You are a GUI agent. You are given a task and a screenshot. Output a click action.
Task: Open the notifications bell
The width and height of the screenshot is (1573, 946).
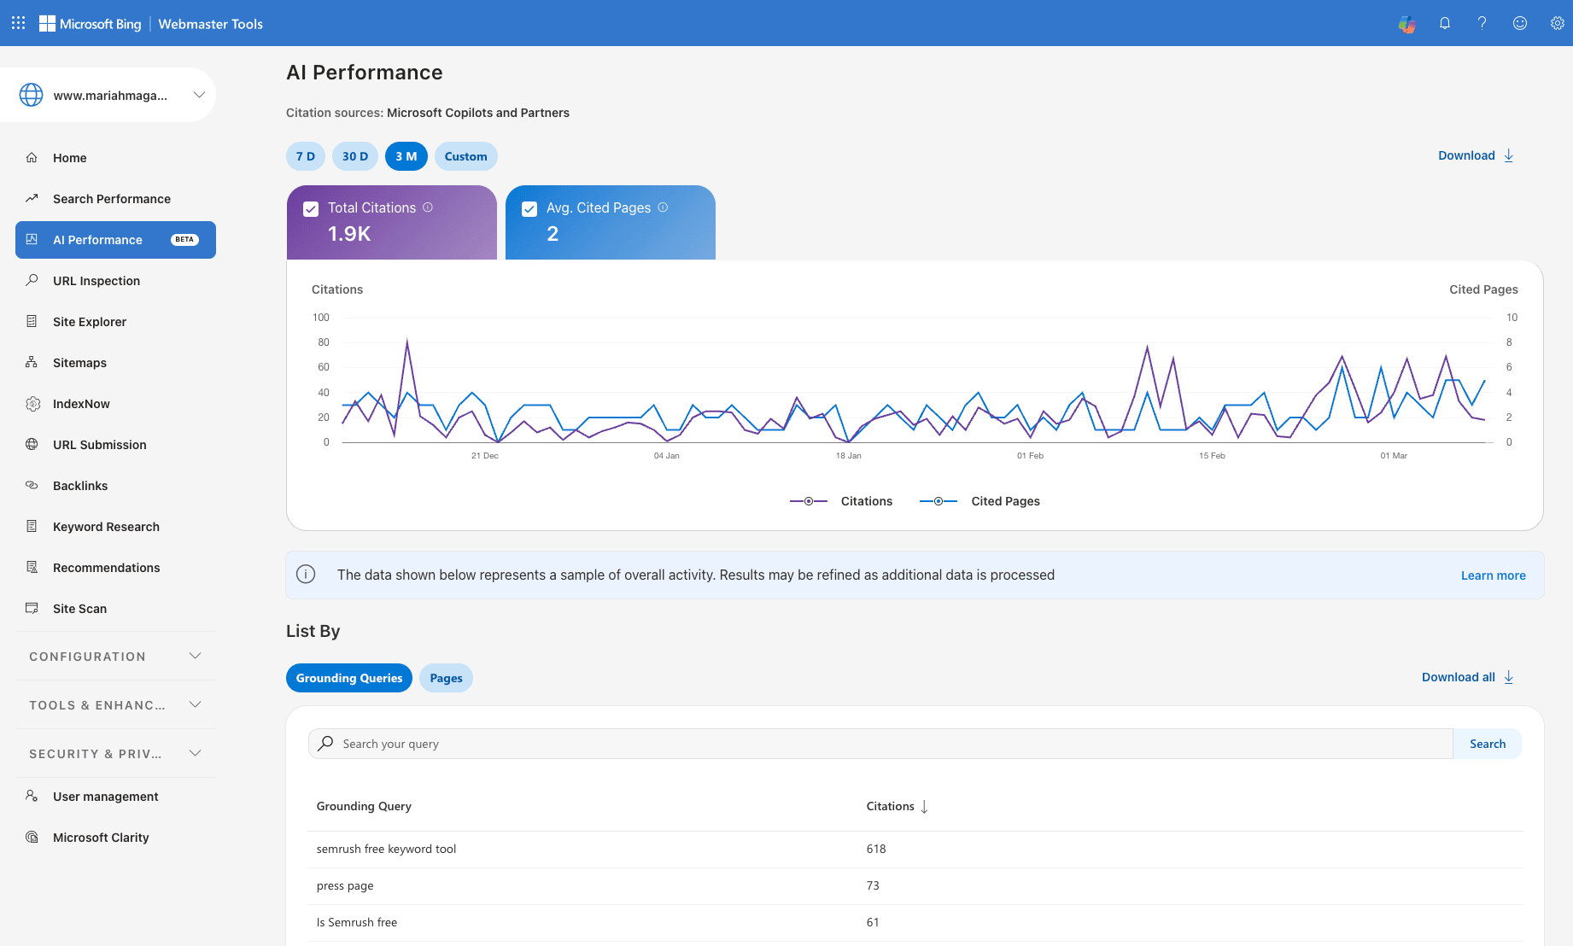point(1445,23)
